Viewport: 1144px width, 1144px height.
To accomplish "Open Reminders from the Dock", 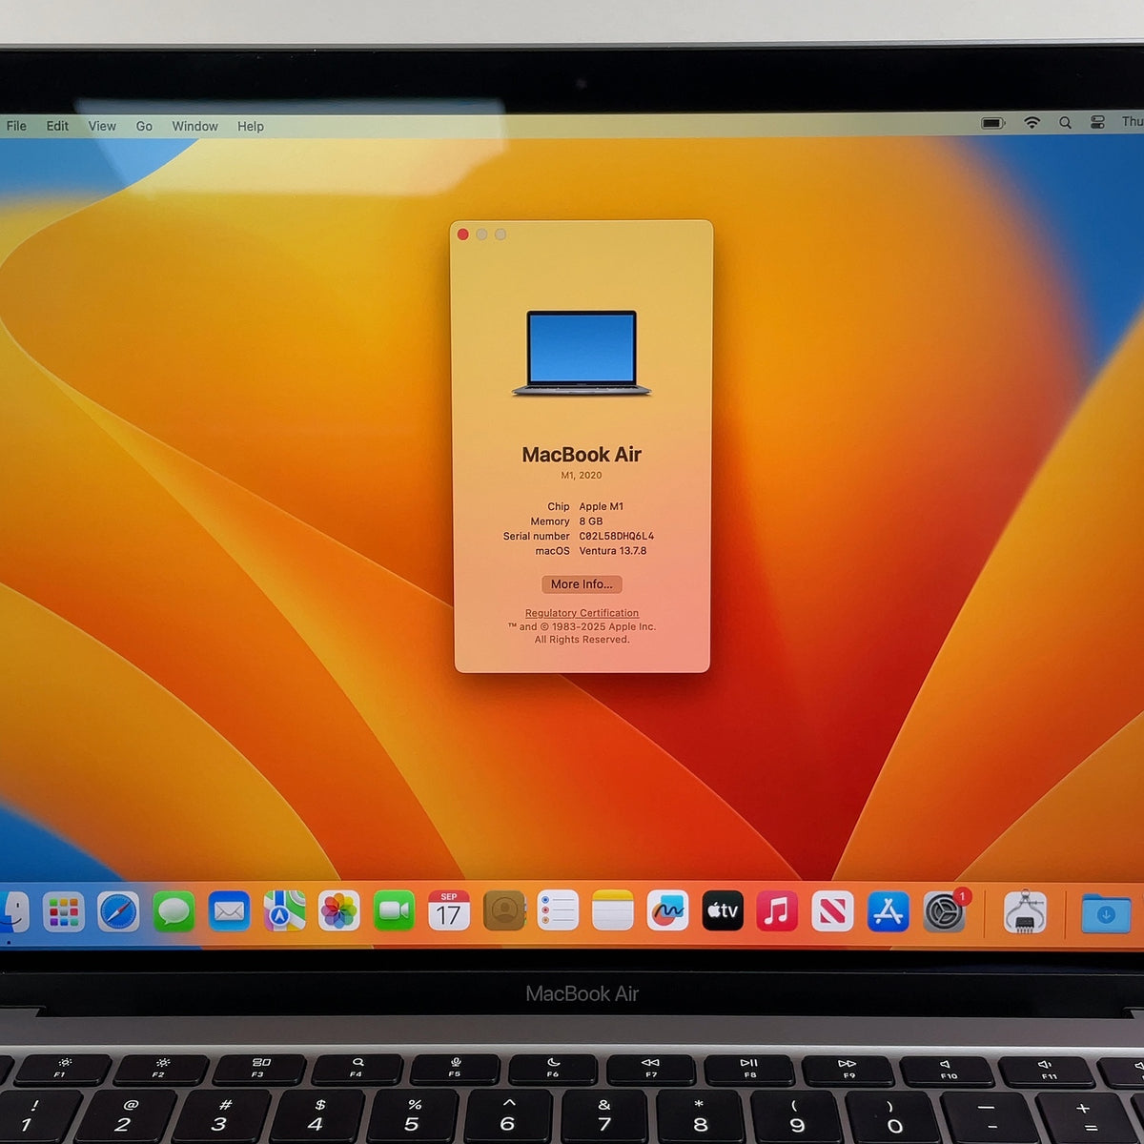I will pos(558,911).
